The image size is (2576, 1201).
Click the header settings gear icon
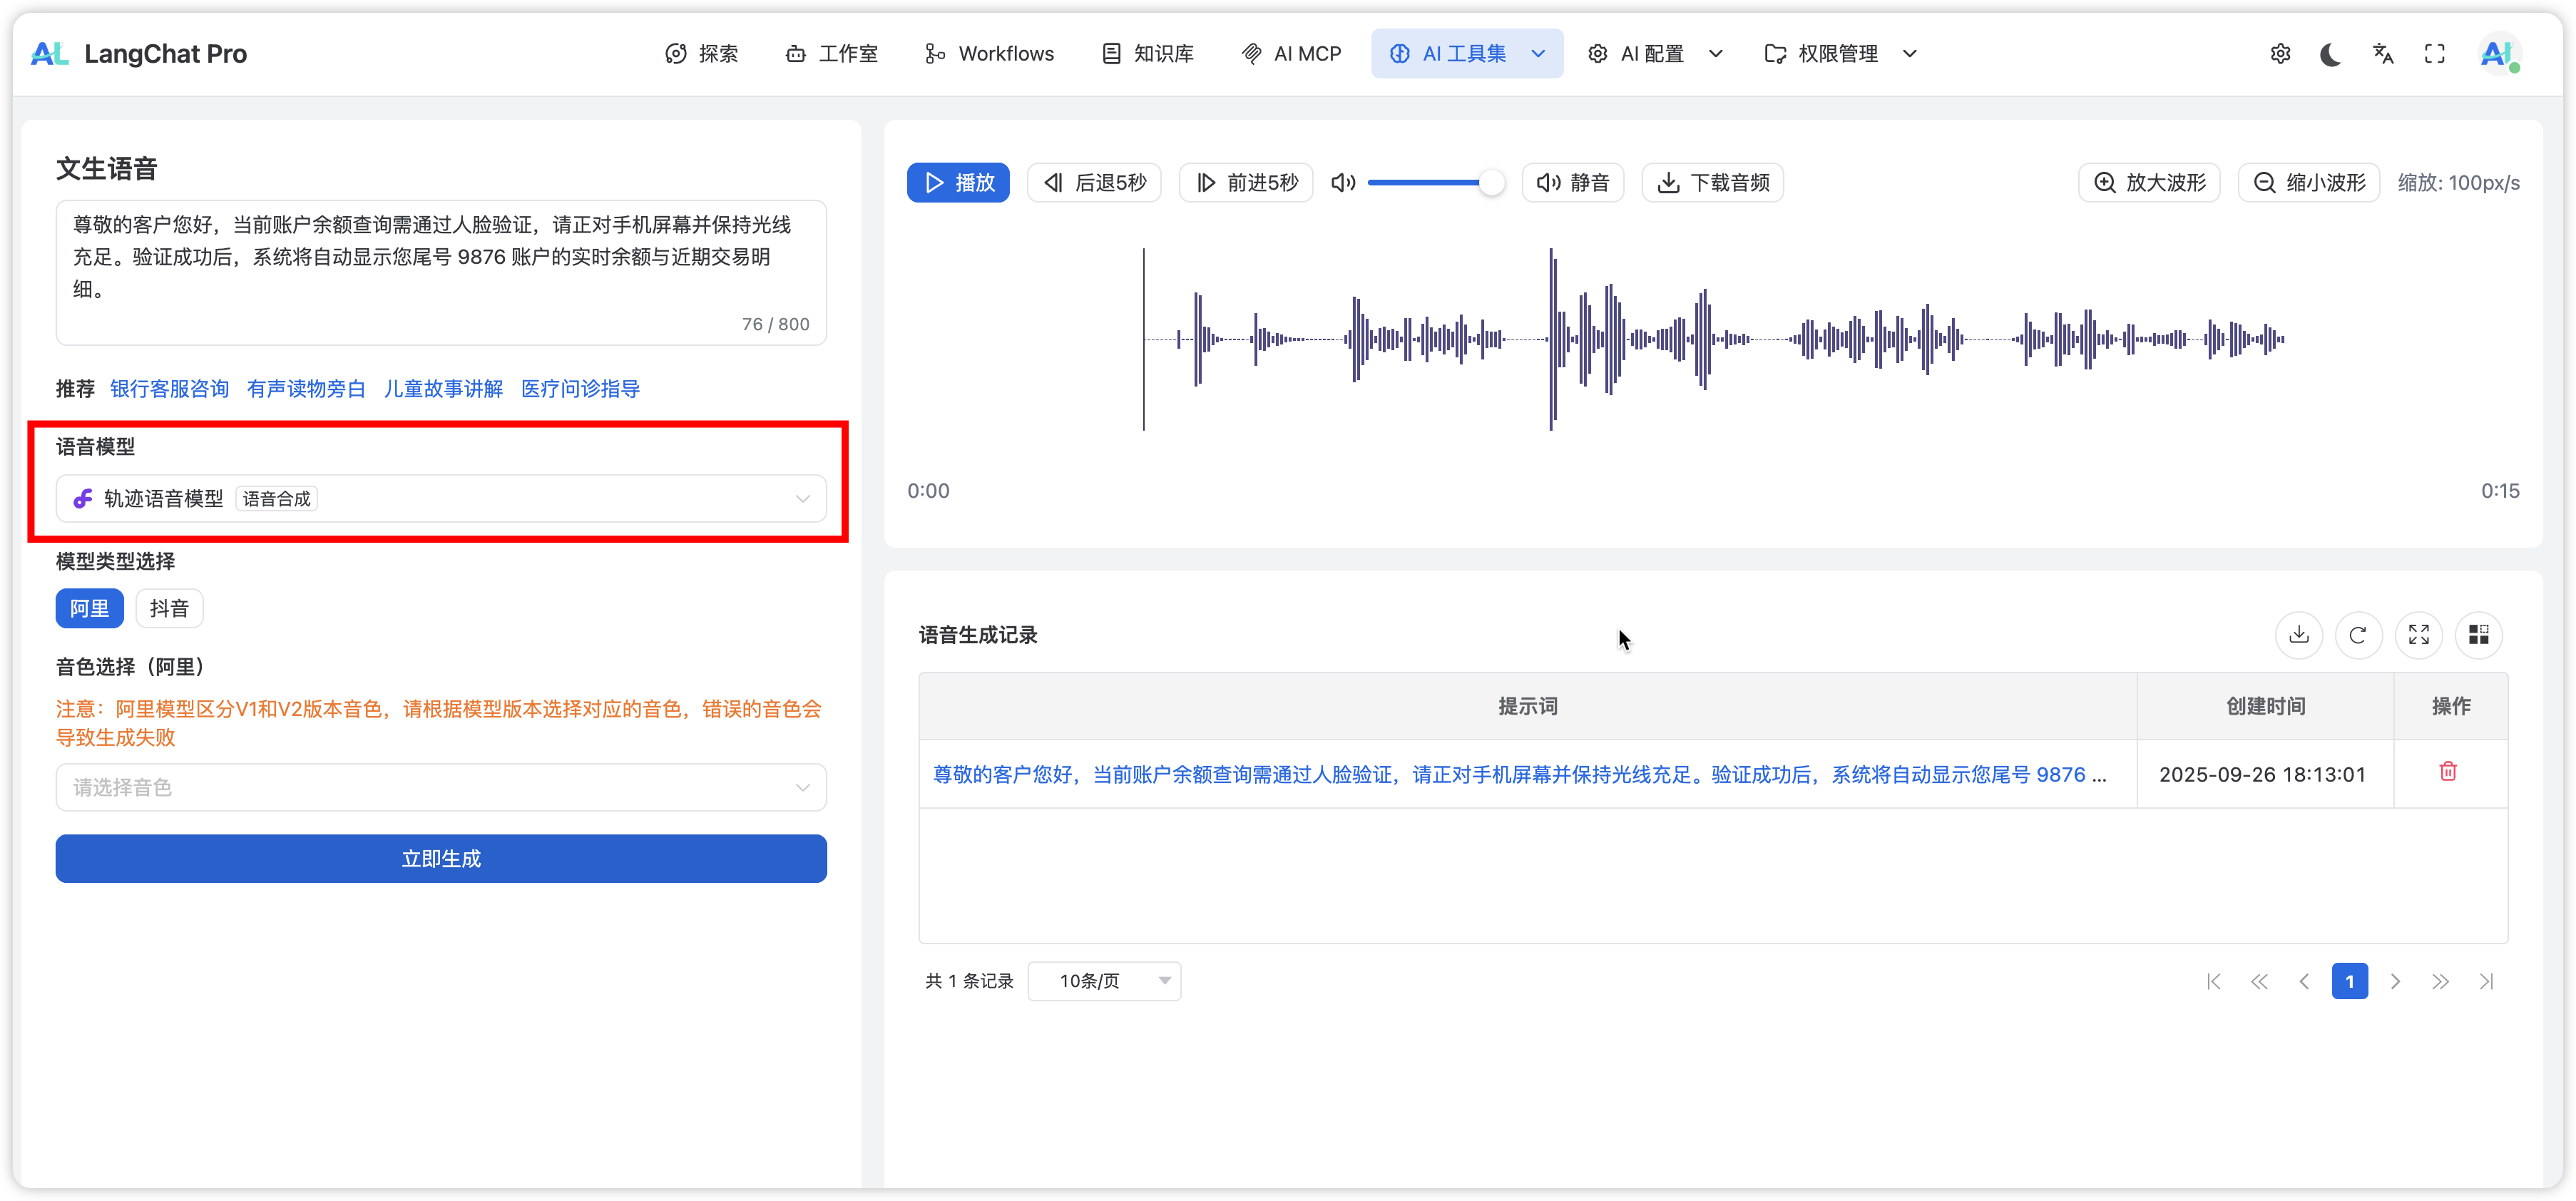click(x=2280, y=54)
